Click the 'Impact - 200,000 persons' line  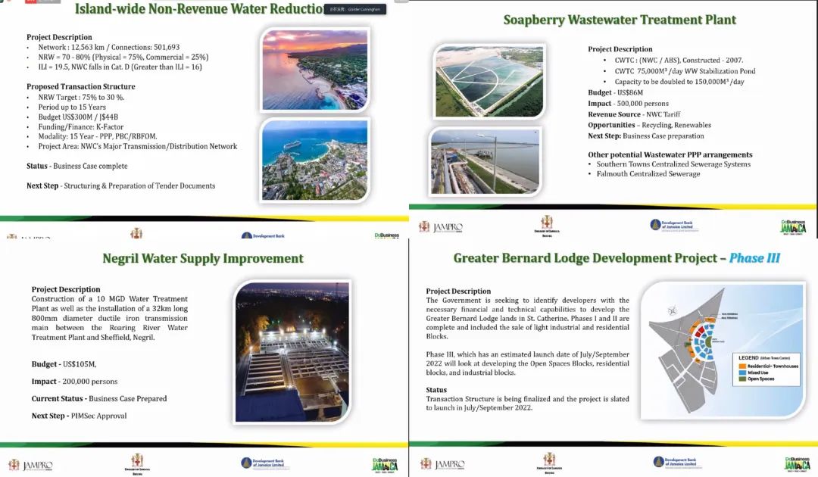pos(74,381)
